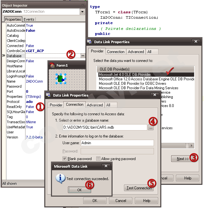204x208 pixels.
Task: Close the Object Inspector panel
Action: pos(83,5)
